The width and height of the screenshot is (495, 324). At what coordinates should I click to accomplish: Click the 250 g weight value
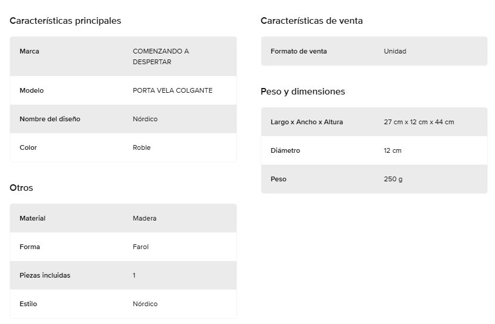(393, 179)
